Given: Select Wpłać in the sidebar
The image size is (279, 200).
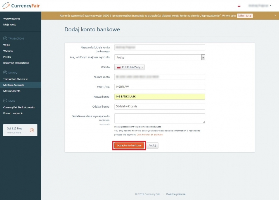Looking at the screenshot, I should pos(7,45).
